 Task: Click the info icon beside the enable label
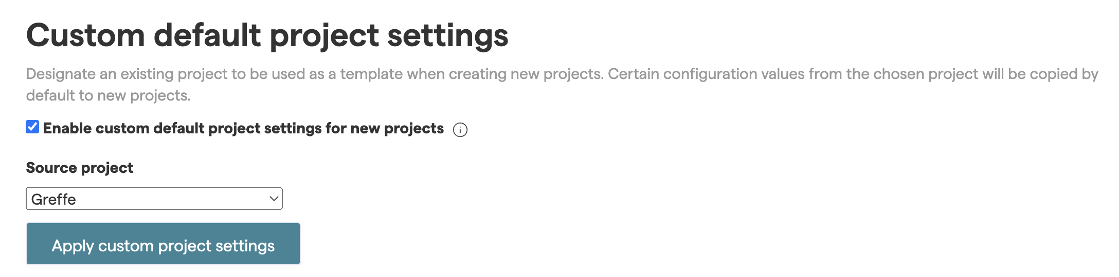[x=460, y=130]
